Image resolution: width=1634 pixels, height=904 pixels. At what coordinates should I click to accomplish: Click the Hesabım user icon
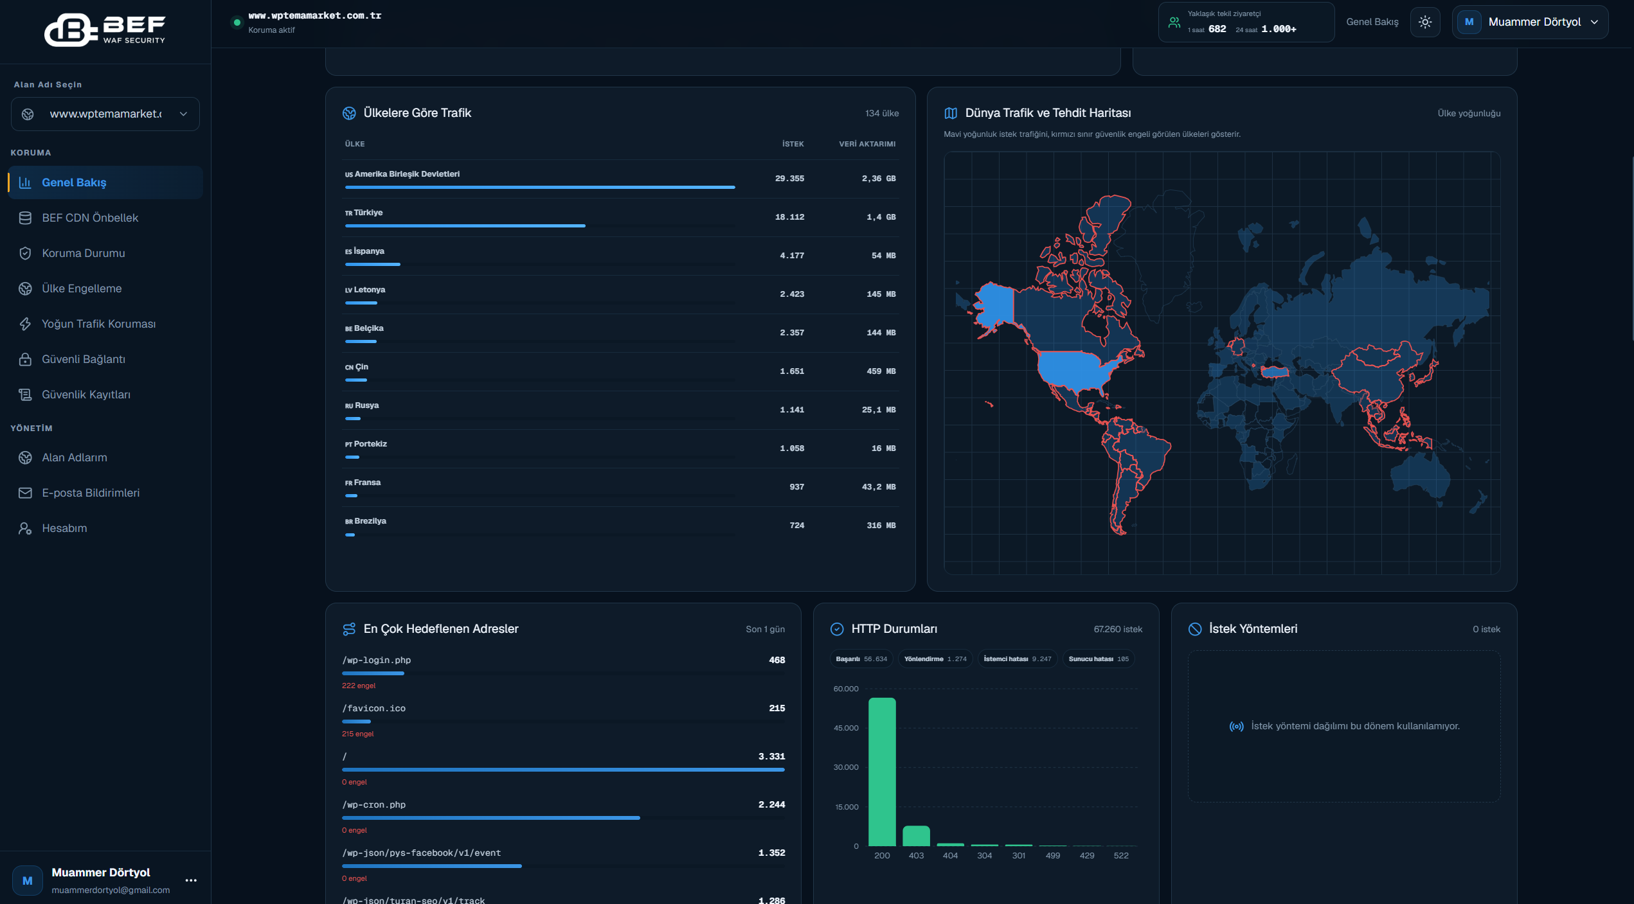coord(25,528)
